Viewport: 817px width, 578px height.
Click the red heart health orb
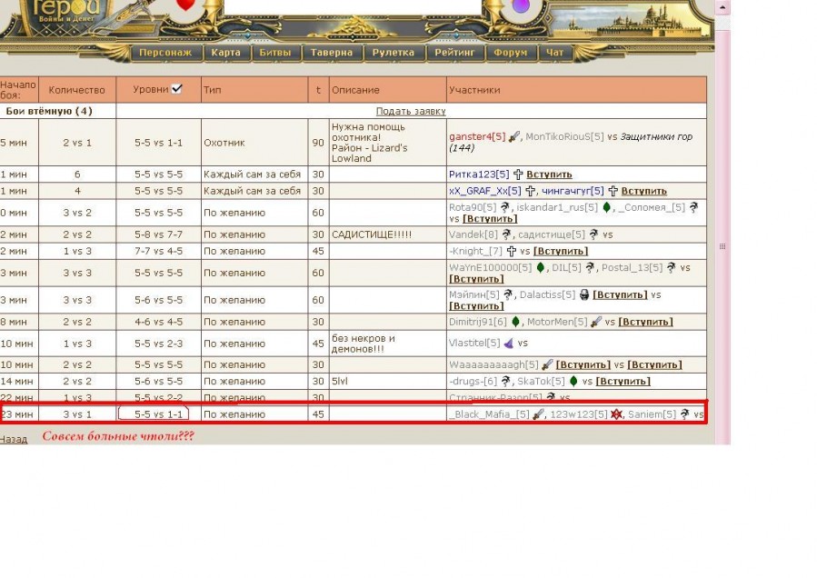(x=185, y=5)
